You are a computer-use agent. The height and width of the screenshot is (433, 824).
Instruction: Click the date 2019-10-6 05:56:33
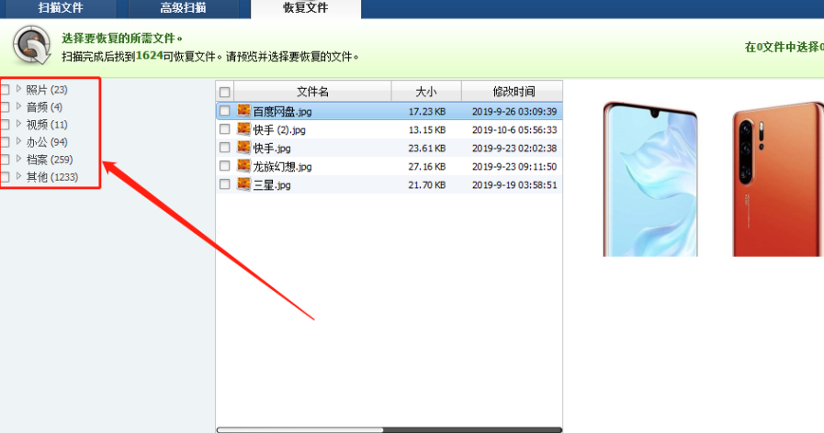[514, 129]
